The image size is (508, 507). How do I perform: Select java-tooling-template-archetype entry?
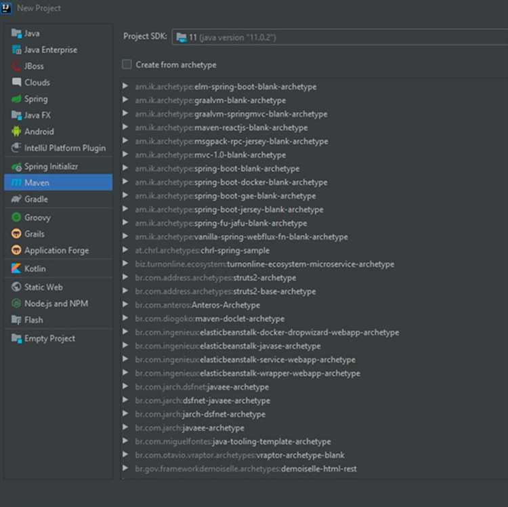(233, 441)
